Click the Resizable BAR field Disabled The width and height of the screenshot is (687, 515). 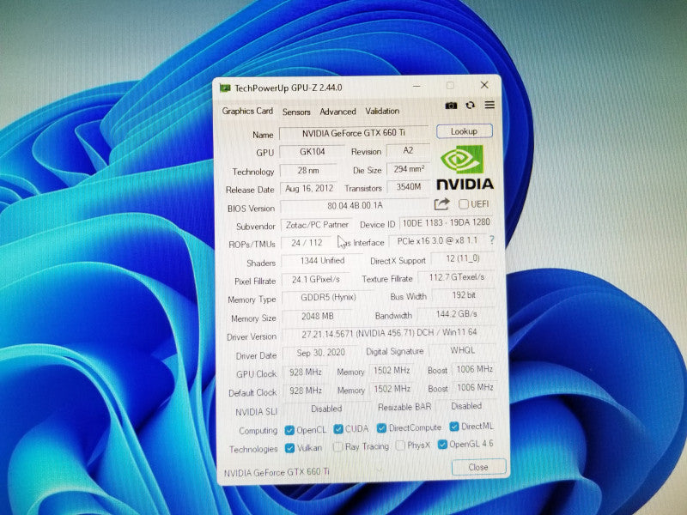pyautogui.click(x=466, y=406)
